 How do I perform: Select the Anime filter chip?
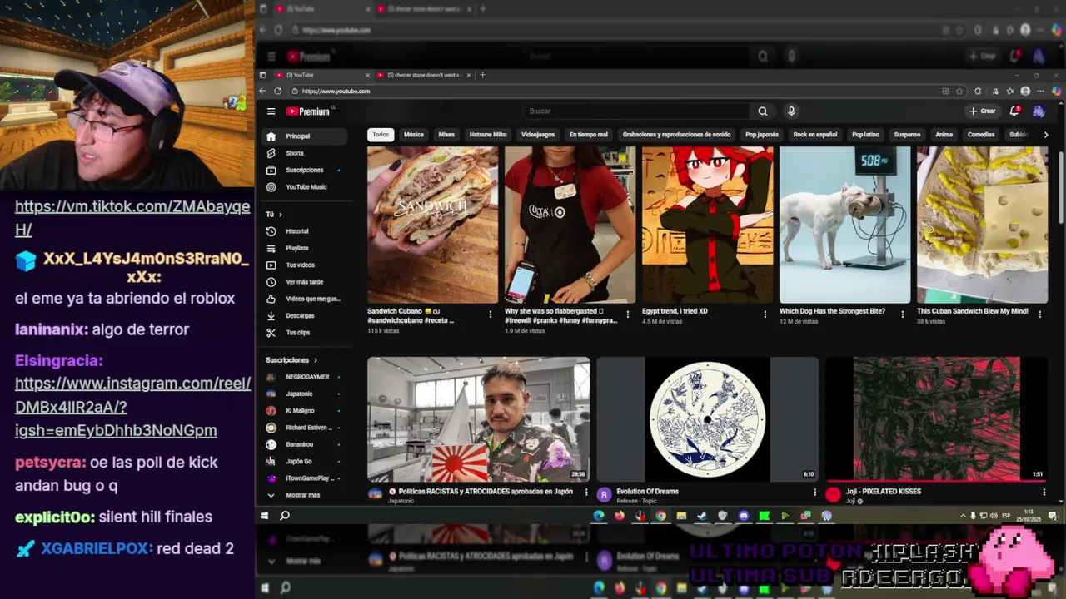(944, 135)
